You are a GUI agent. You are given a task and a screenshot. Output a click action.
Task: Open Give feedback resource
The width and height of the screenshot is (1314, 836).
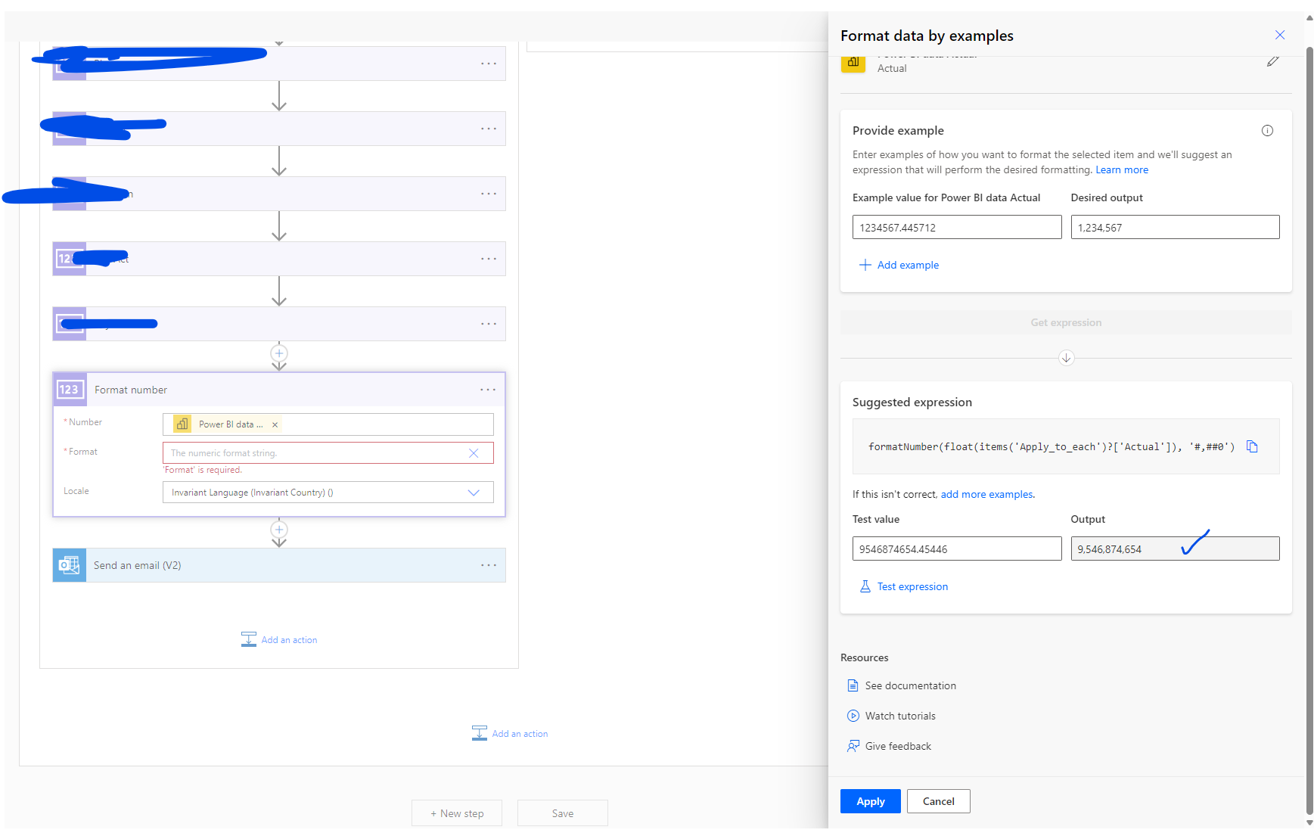[x=898, y=746]
